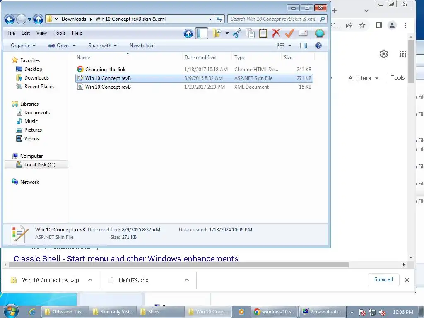
Task: Select the Win 10 Concept revB XML Document
Action: (194, 87)
